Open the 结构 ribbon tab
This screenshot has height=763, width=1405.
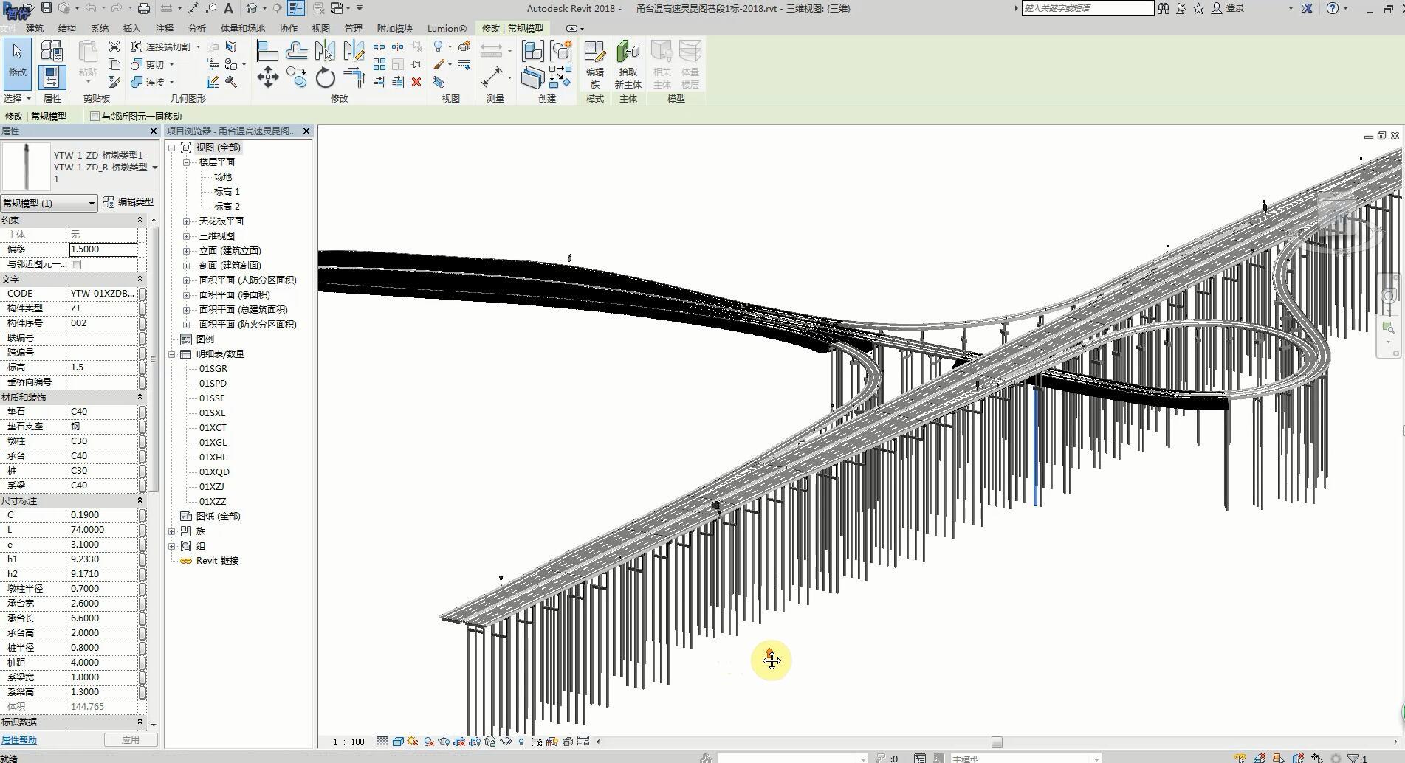click(x=67, y=28)
